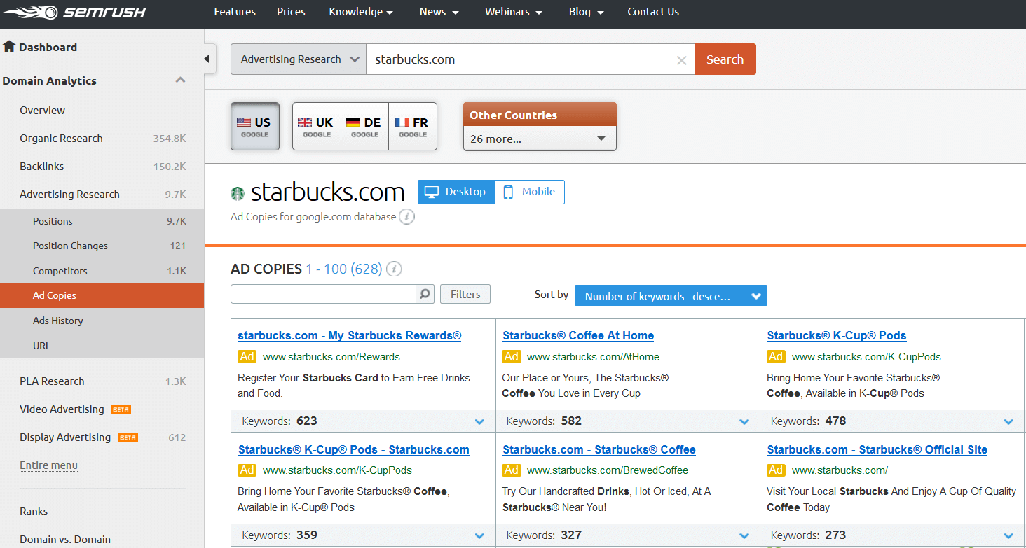
Task: Open the Sort by Number of keywords dropdown
Action: point(671,296)
